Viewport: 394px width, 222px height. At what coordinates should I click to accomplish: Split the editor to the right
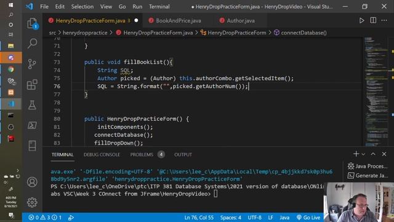click(x=373, y=20)
